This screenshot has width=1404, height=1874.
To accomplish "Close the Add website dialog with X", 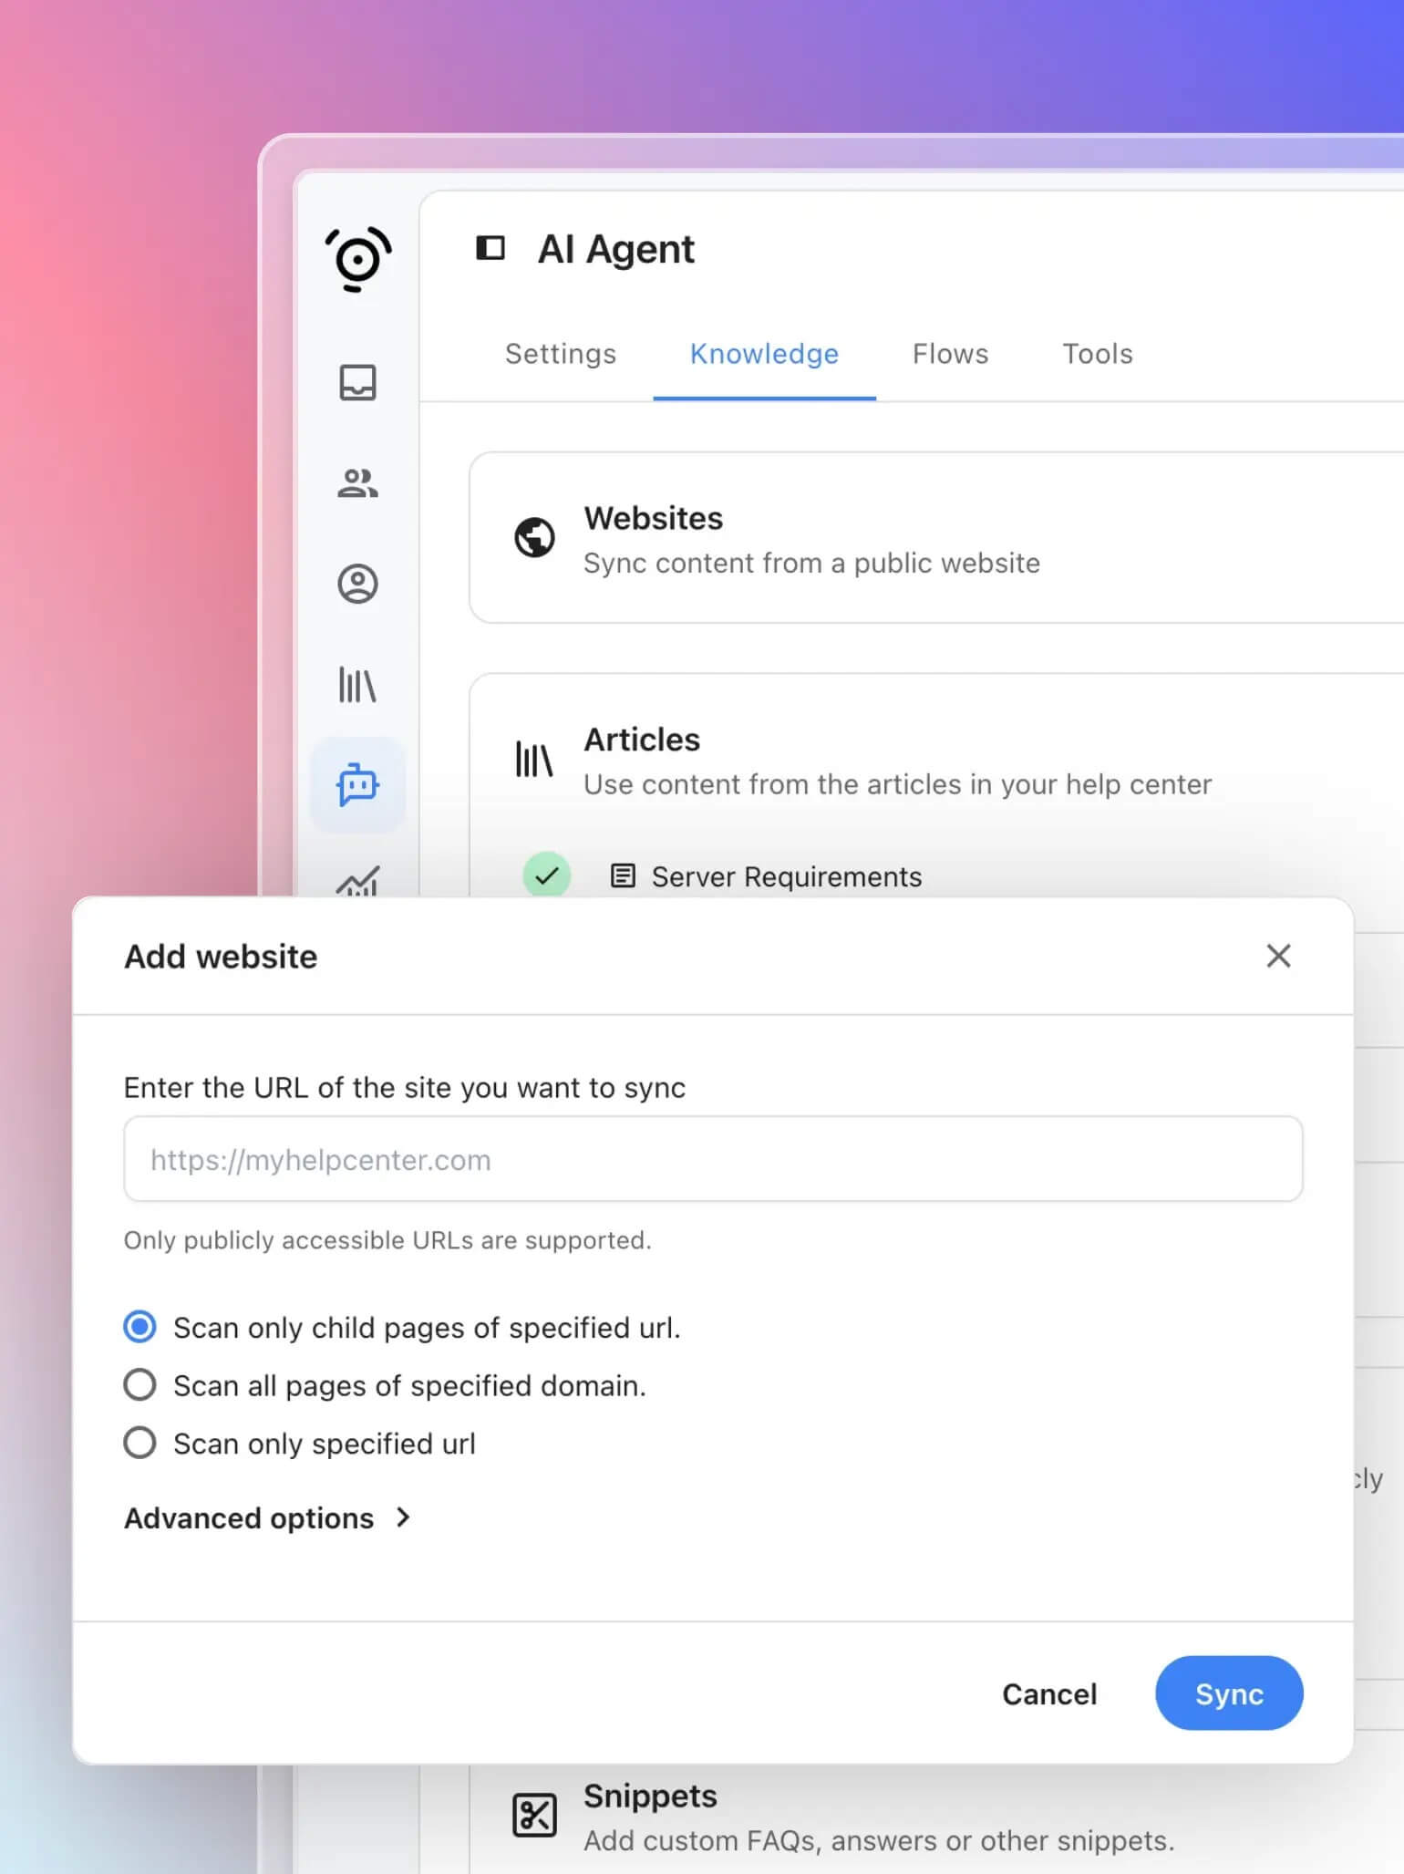I will coord(1278,956).
